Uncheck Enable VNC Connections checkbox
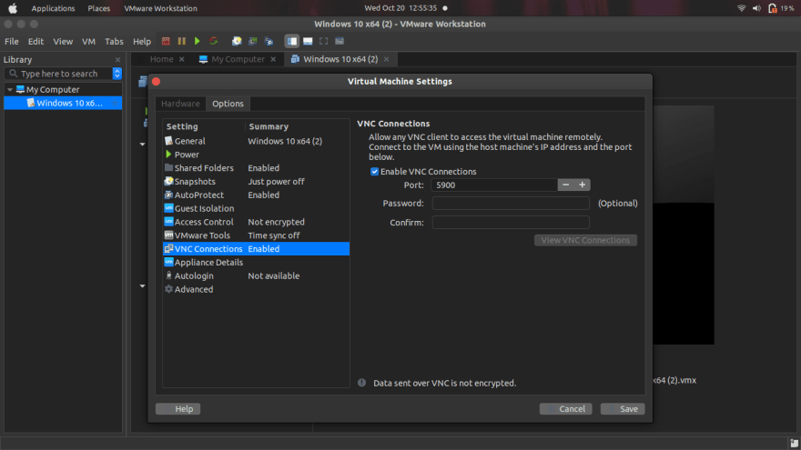 pyautogui.click(x=374, y=172)
